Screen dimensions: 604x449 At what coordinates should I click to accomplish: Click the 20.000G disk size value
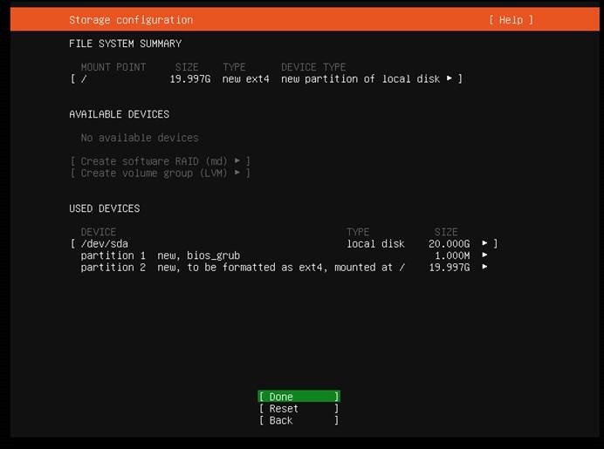(x=450, y=243)
